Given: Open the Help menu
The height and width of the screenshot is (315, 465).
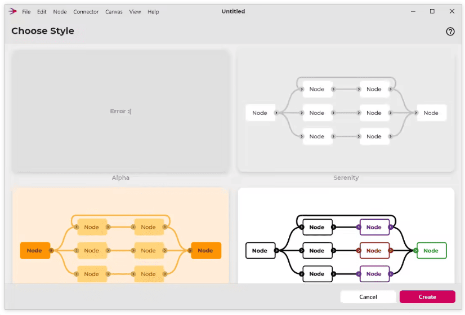Looking at the screenshot, I should click(153, 12).
